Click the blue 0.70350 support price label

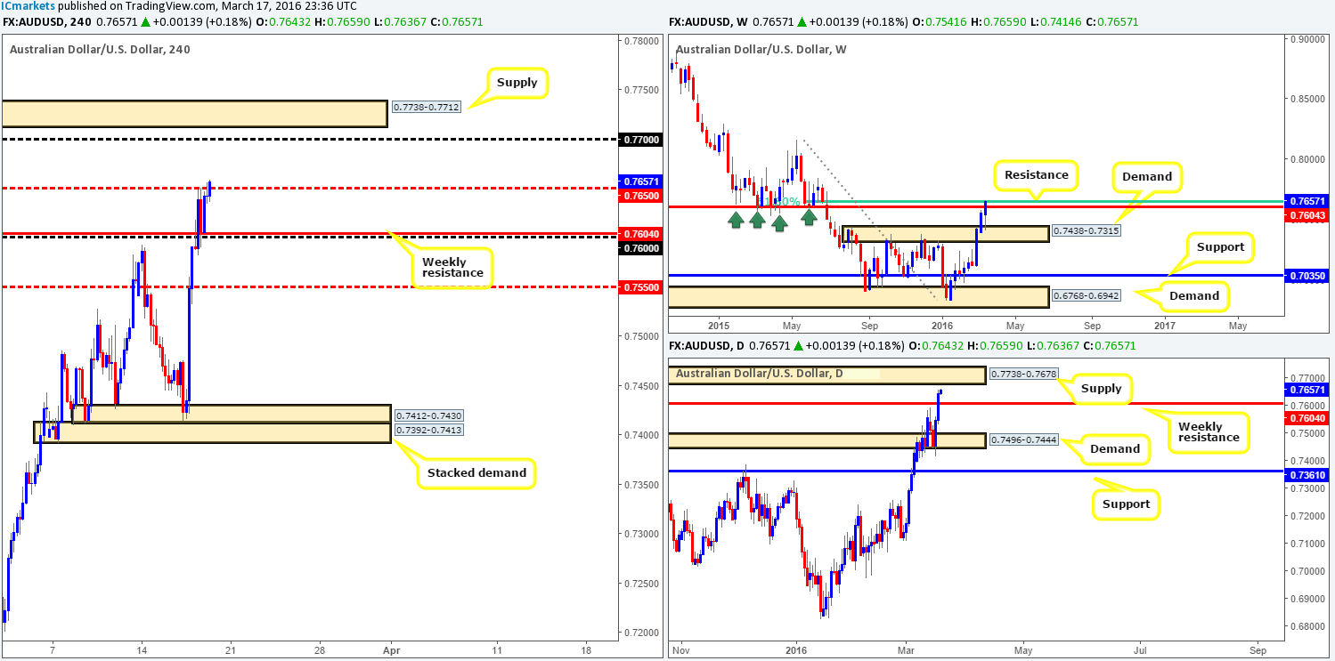pyautogui.click(x=1306, y=277)
